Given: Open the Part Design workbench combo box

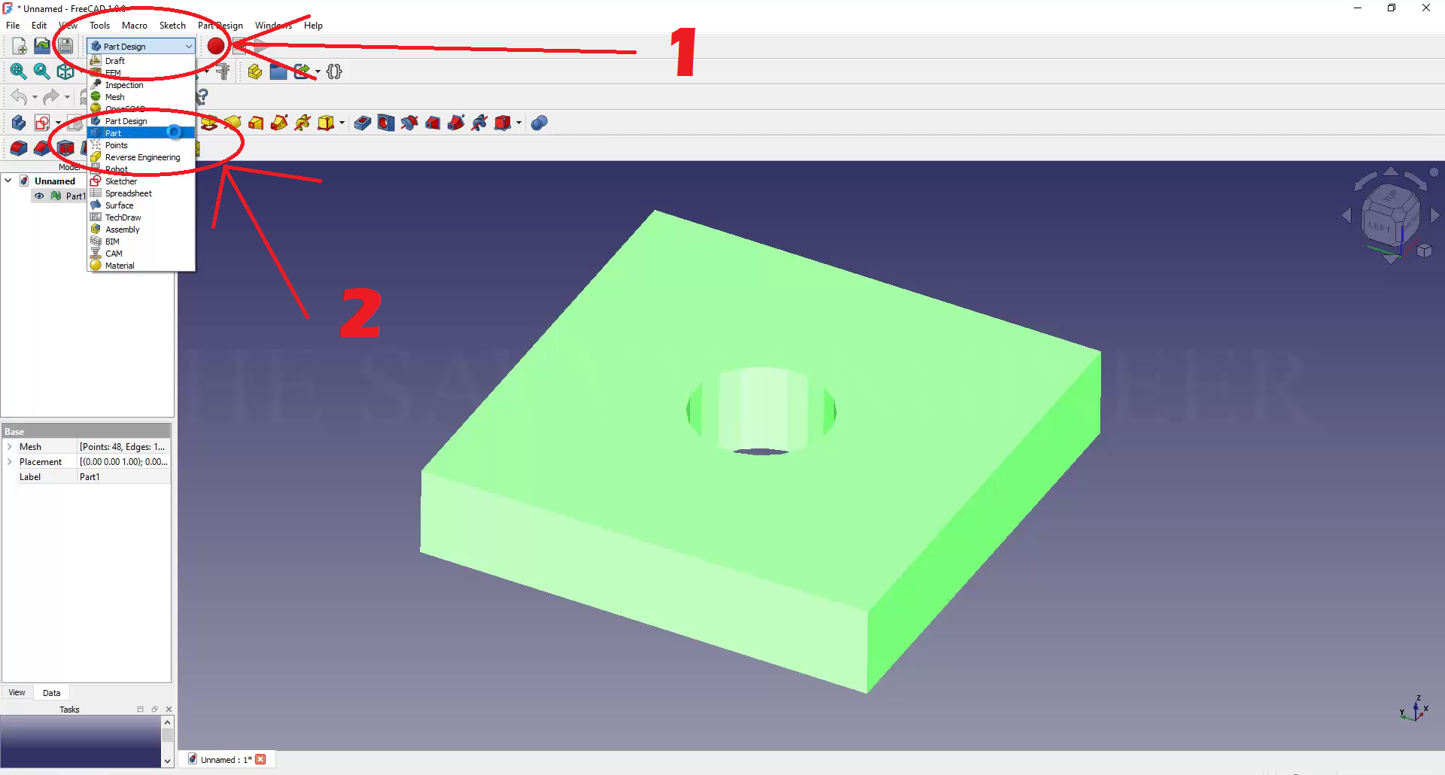Looking at the screenshot, I should 141,46.
